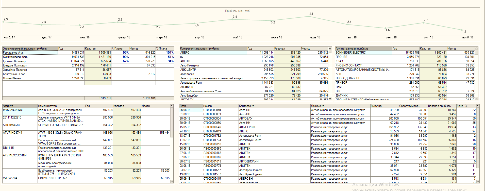The width and height of the screenshot is (485, 191).
Task: Select the contractor 'Альфа СК'
Action: tap(213, 87)
